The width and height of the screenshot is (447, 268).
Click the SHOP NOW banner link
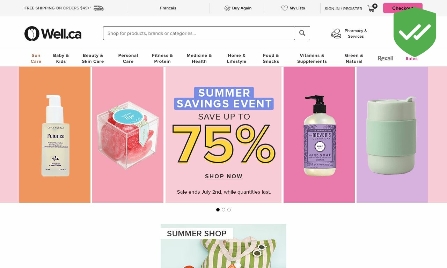click(224, 176)
